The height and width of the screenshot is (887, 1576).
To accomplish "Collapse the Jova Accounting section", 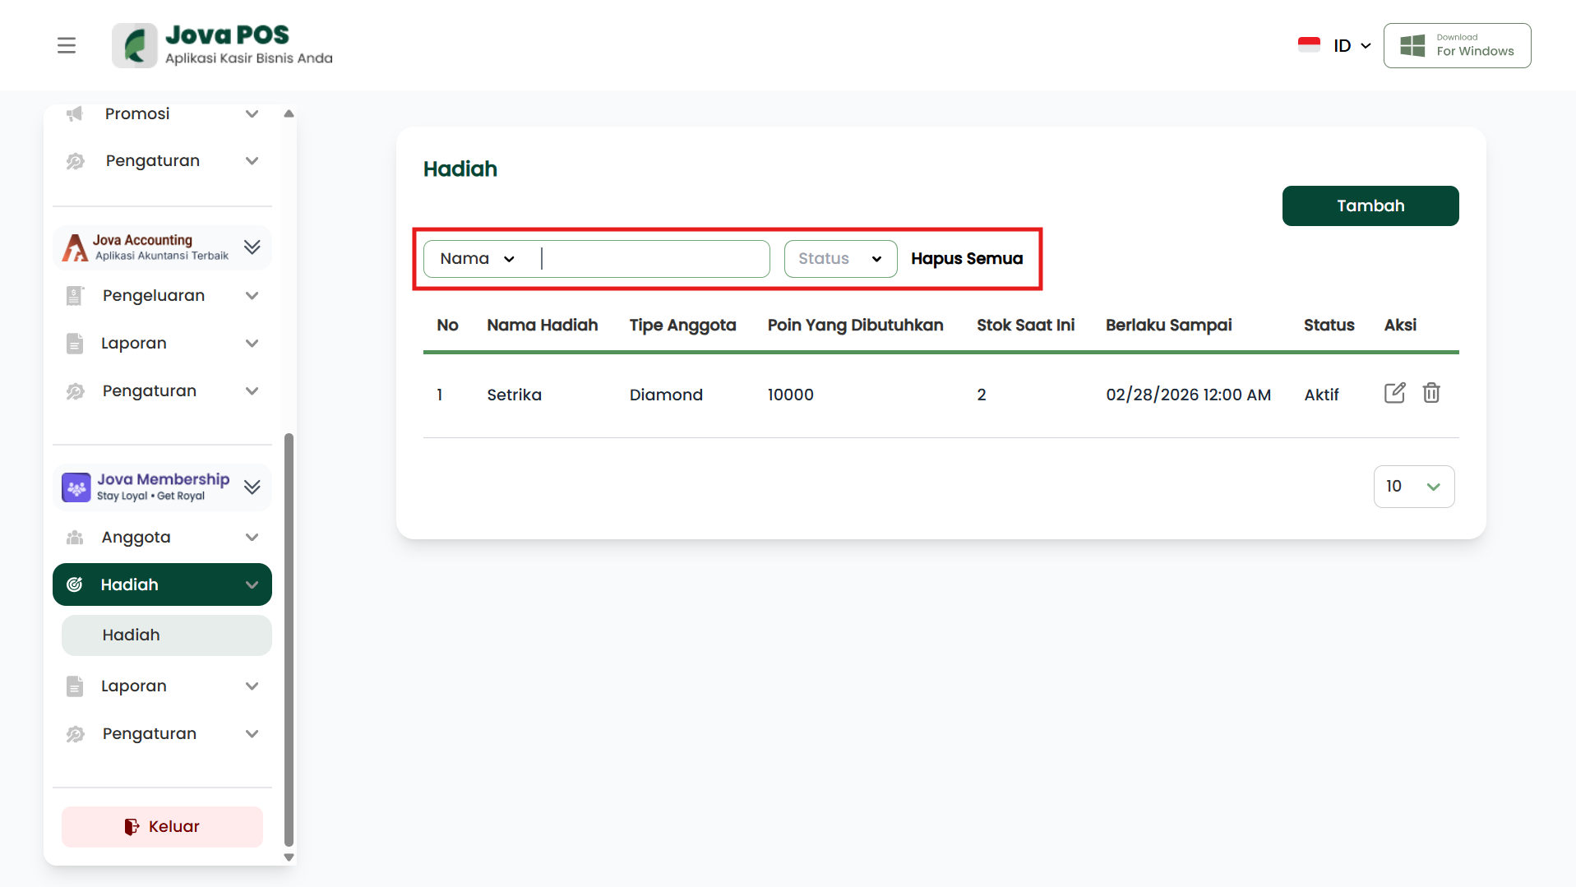I will point(252,247).
